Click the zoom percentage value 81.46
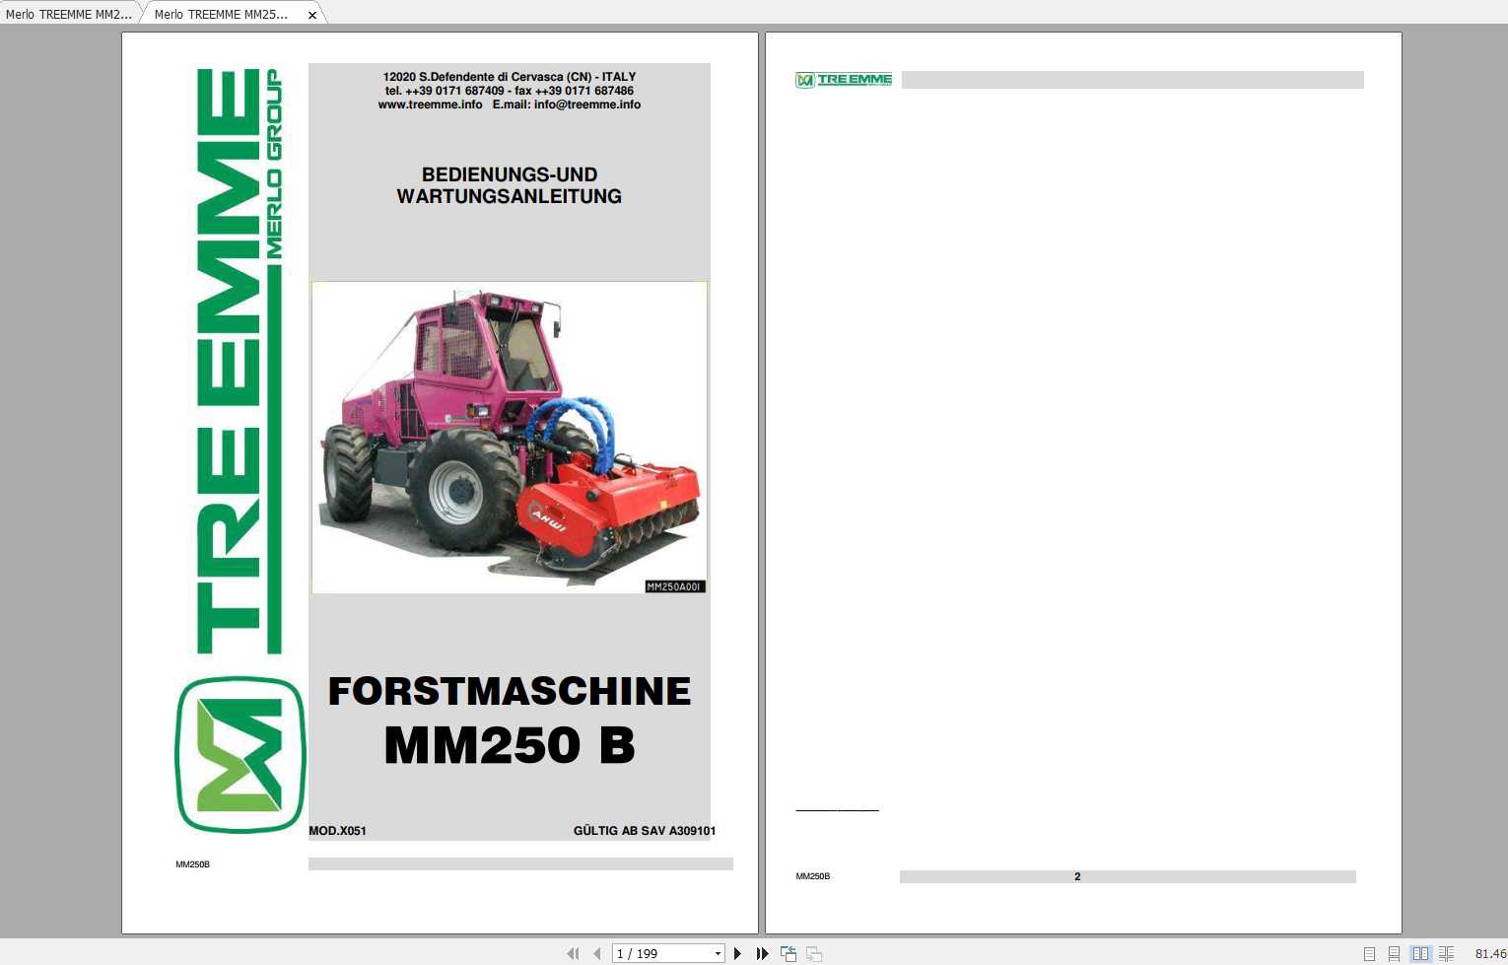 [x=1488, y=953]
